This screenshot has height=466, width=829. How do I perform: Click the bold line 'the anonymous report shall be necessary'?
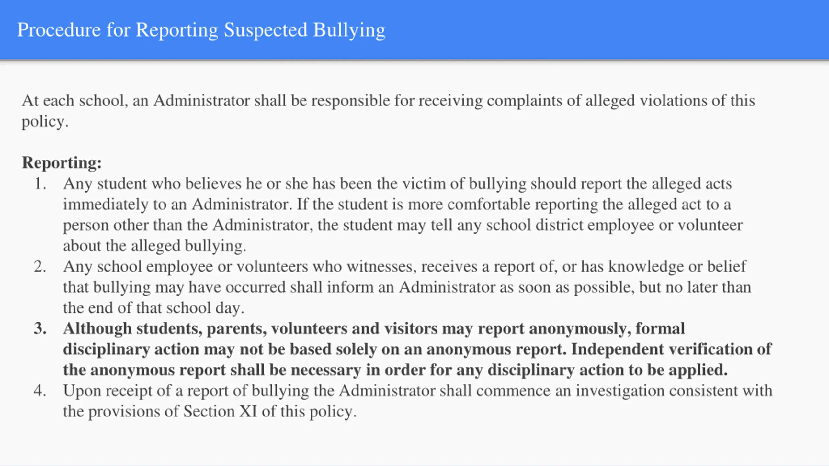pyautogui.click(x=212, y=370)
